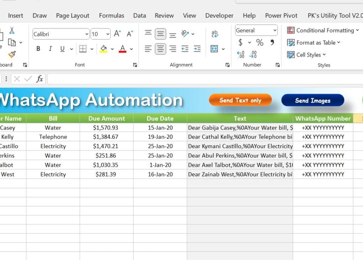Click the Copy icon
This screenshot has width=363, height=260.
click(x=12, y=43)
